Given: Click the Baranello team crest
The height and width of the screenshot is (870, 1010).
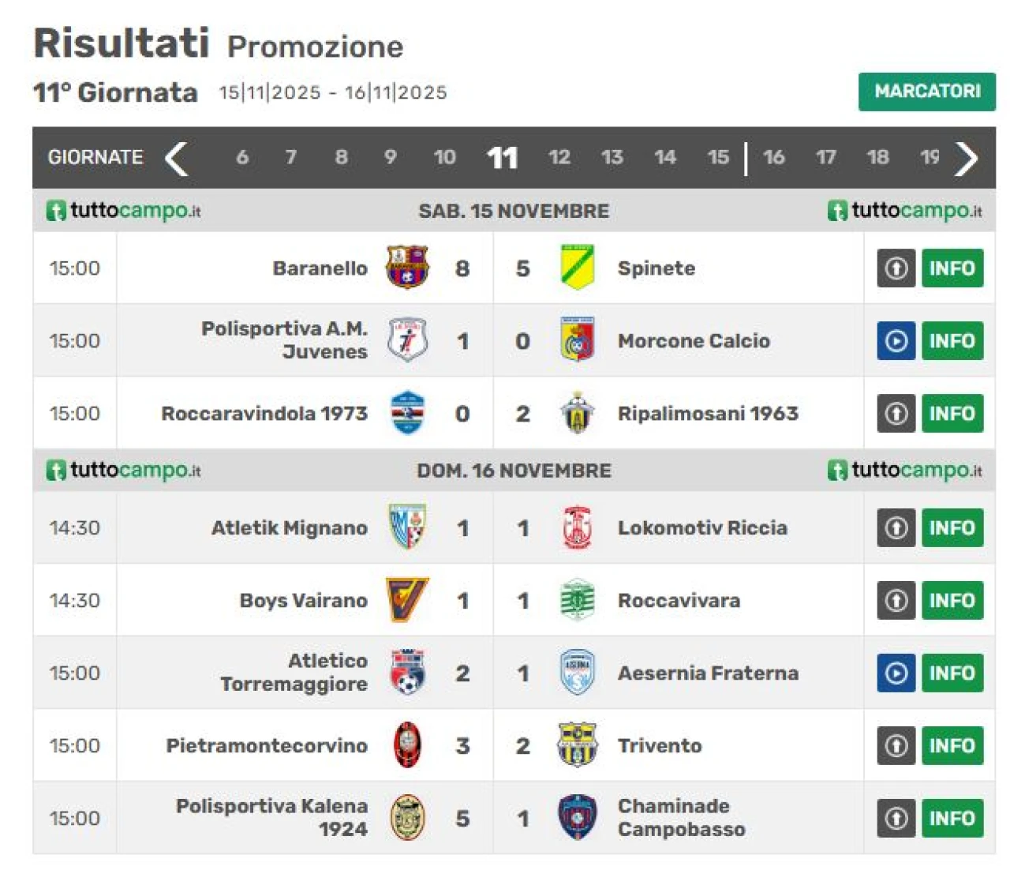Looking at the screenshot, I should 407,268.
